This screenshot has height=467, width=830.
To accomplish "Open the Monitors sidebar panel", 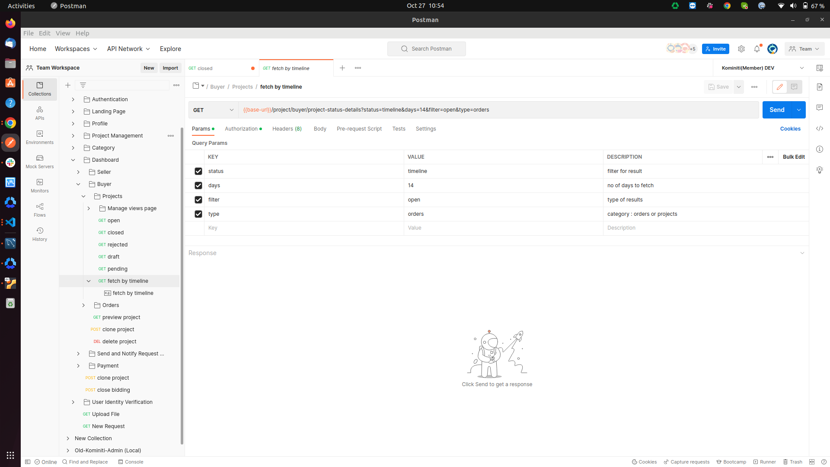I will pyautogui.click(x=40, y=186).
